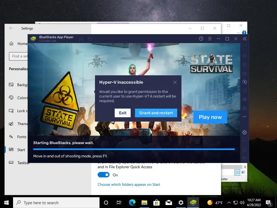Open Mail app from taskbar
The height and width of the screenshot is (208, 277).
click(x=169, y=203)
